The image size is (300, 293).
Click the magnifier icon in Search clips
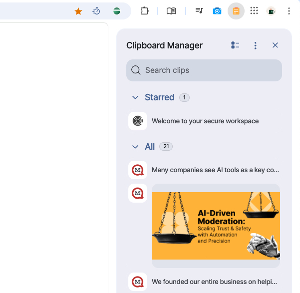pos(136,70)
